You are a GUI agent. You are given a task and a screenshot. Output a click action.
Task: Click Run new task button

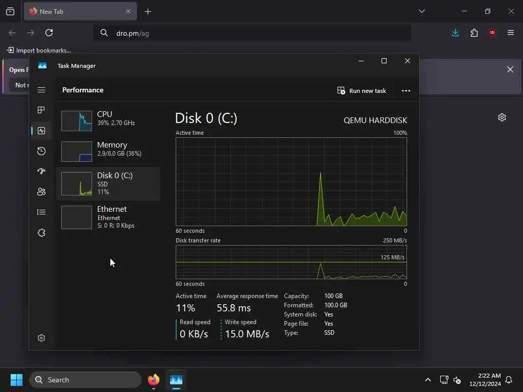(x=362, y=91)
